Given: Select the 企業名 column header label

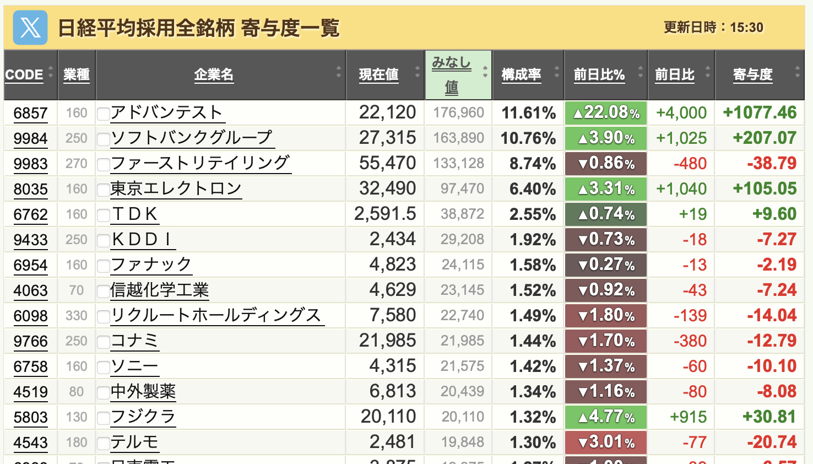Looking at the screenshot, I should pyautogui.click(x=214, y=74).
